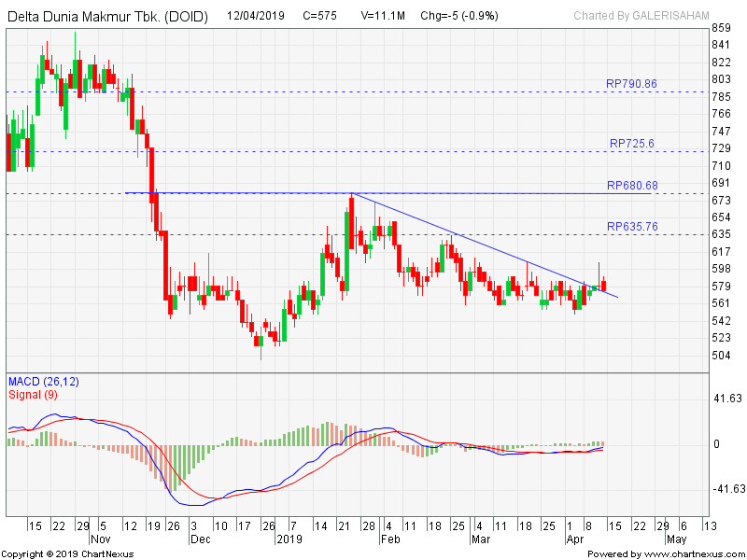Viewport: 747px width, 560px height.
Task: Select the C=575 closing price text
Action: [x=323, y=16]
